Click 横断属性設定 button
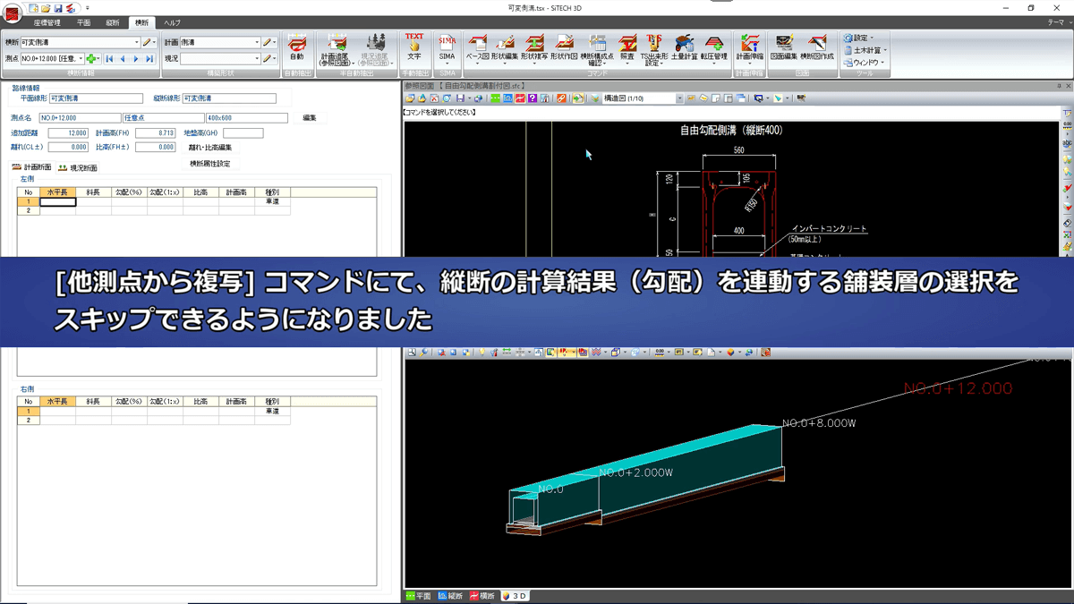 click(209, 164)
